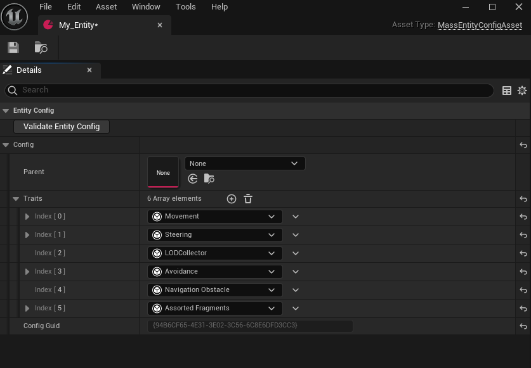Viewport: 531px width, 368px height.
Task: Click the Parent property label
Action: 34,172
